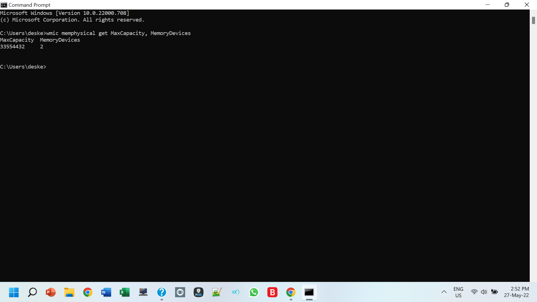Open File Explorer from the taskbar
This screenshot has width=537, height=302.
[69, 292]
